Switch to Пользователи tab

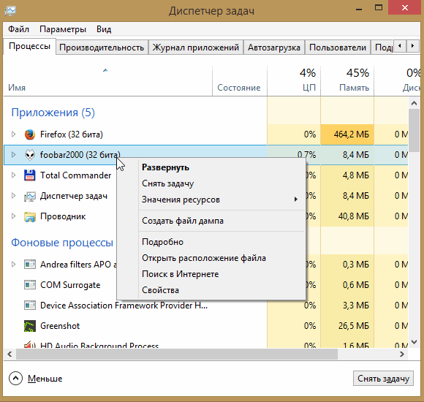tap(338, 48)
